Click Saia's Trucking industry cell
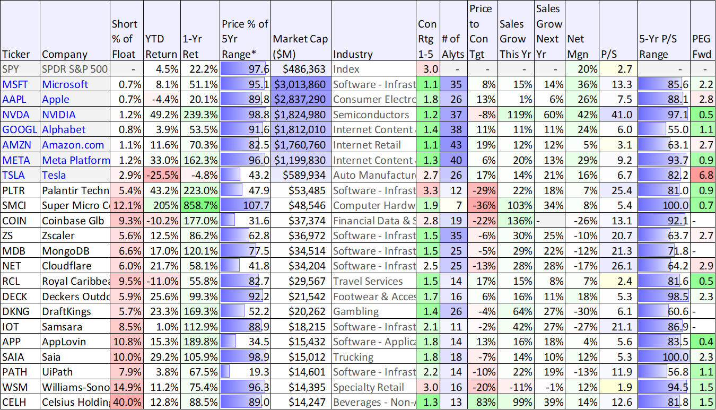Image resolution: width=716 pixels, height=410 pixels. click(374, 357)
